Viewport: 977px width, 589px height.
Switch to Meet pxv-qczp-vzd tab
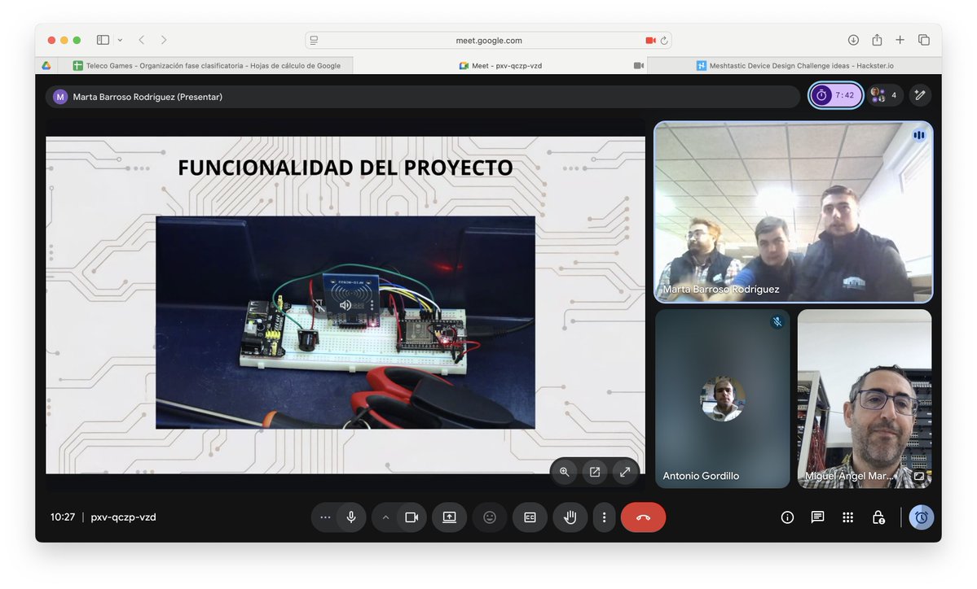[500, 65]
